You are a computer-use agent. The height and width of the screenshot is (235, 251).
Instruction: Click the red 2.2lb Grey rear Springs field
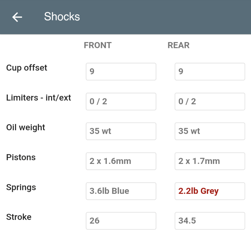click(210, 191)
